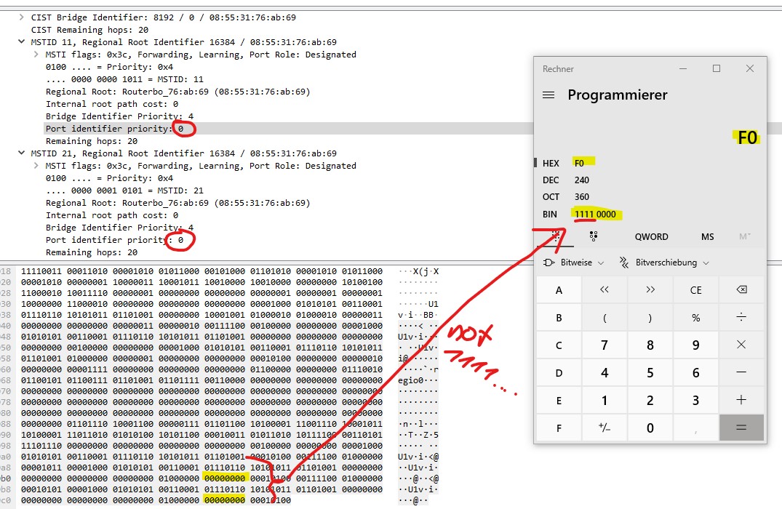The height and width of the screenshot is (509, 782).
Task: Click hex digit F key
Action: point(559,428)
